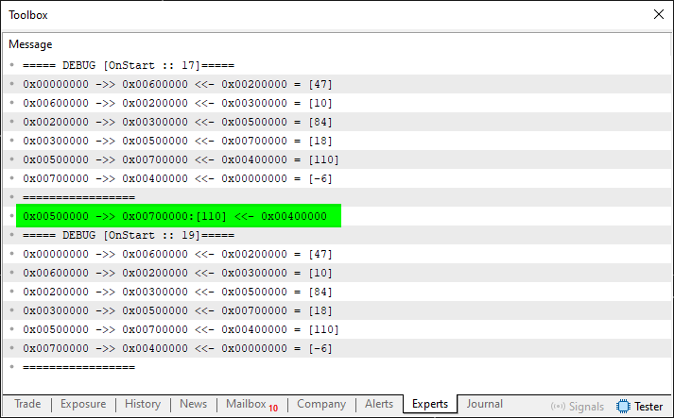Open the Company tab
The height and width of the screenshot is (418, 674).
click(321, 404)
